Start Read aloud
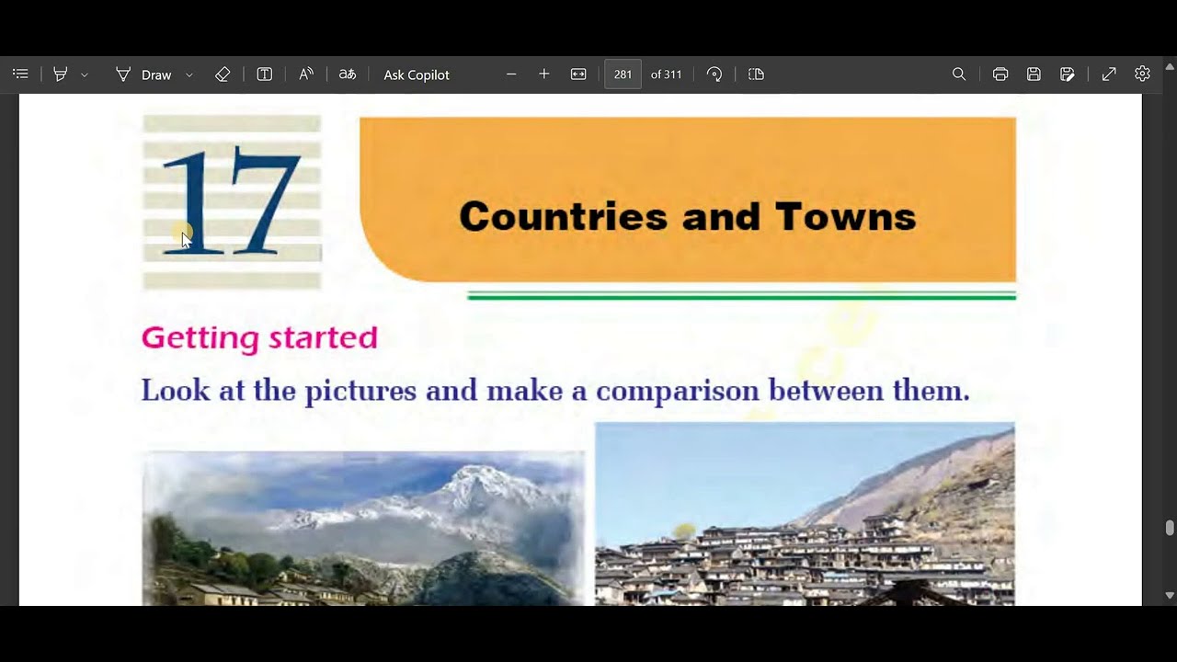Image resolution: width=1177 pixels, height=662 pixels. 306,74
